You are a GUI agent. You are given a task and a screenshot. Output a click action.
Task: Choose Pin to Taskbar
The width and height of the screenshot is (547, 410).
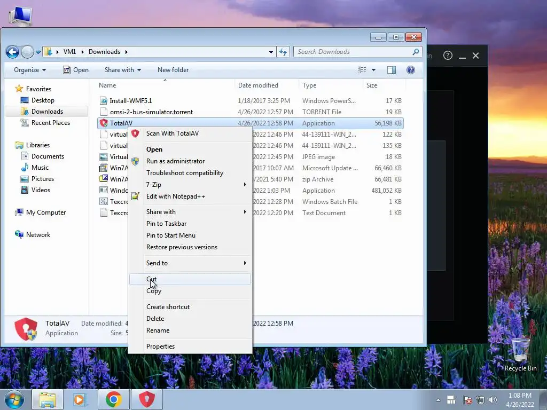[x=191, y=224]
